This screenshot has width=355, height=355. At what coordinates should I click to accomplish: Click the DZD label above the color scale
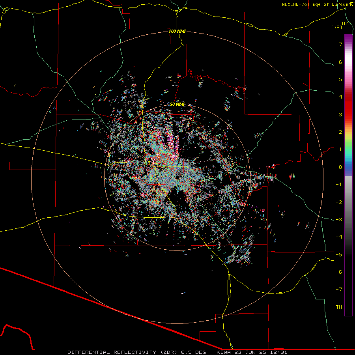click(347, 24)
